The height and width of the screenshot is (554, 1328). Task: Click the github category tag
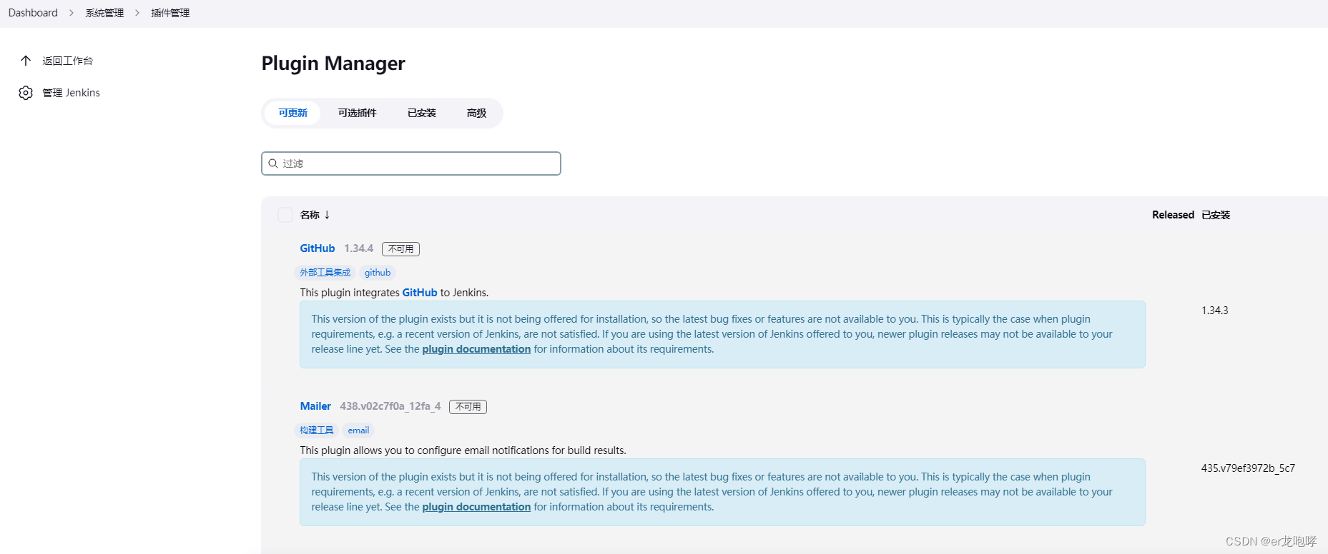coord(378,273)
